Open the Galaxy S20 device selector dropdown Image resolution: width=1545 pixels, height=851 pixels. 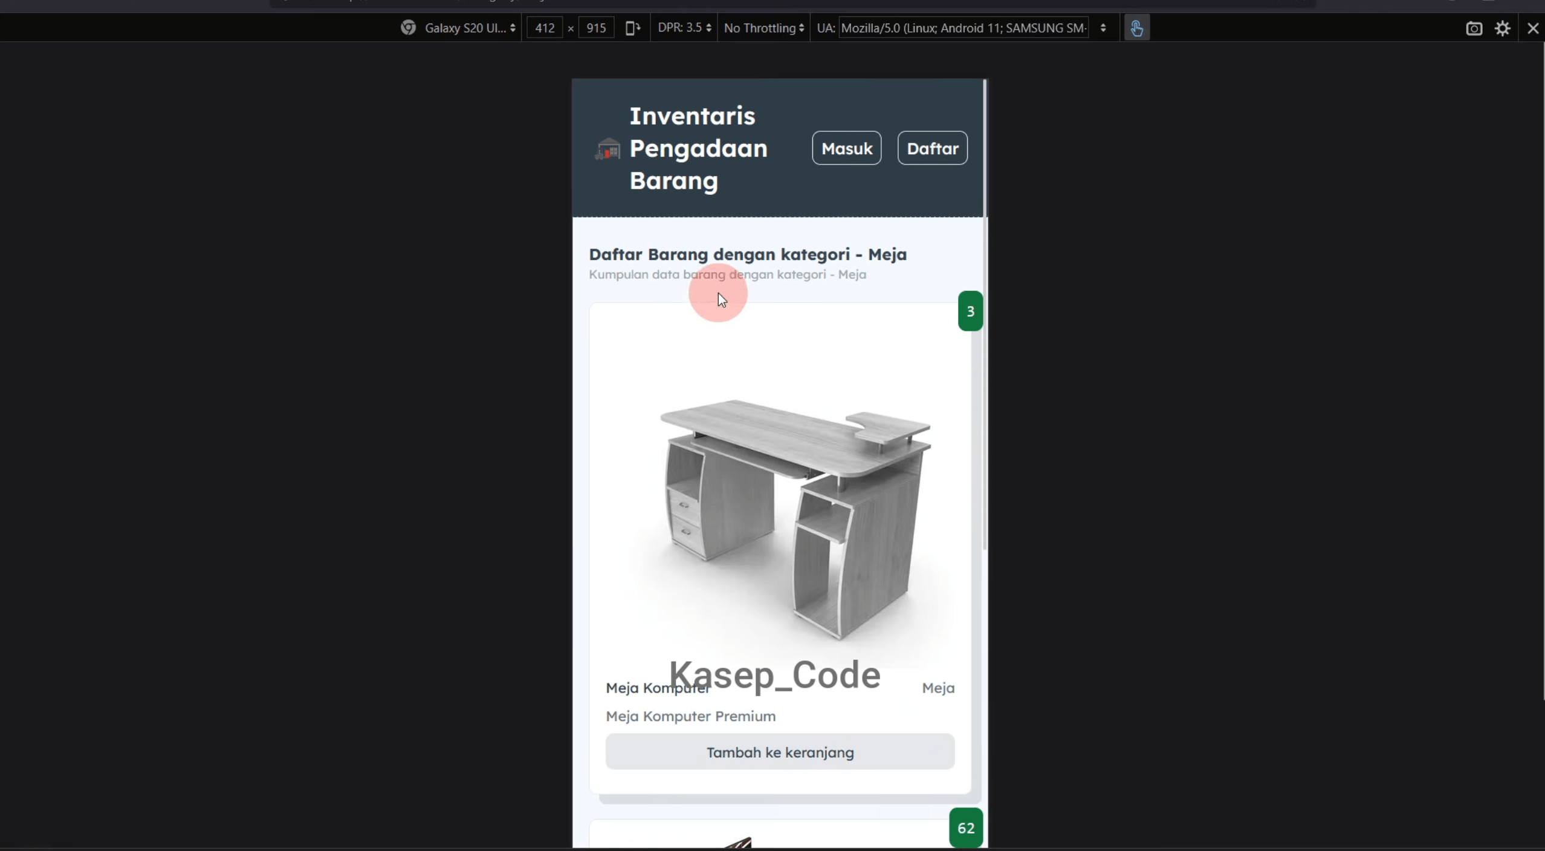[x=470, y=28]
